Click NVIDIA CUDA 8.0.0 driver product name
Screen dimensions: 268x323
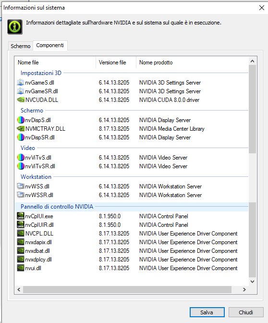[x=169, y=100]
